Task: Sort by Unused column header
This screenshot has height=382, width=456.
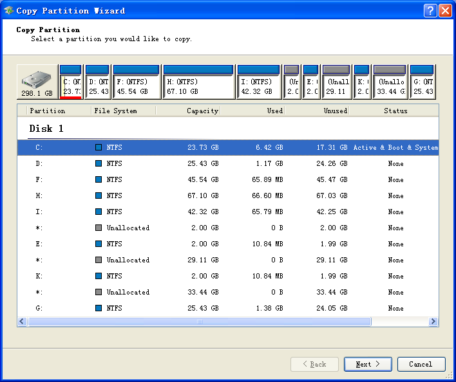Action: click(317, 111)
